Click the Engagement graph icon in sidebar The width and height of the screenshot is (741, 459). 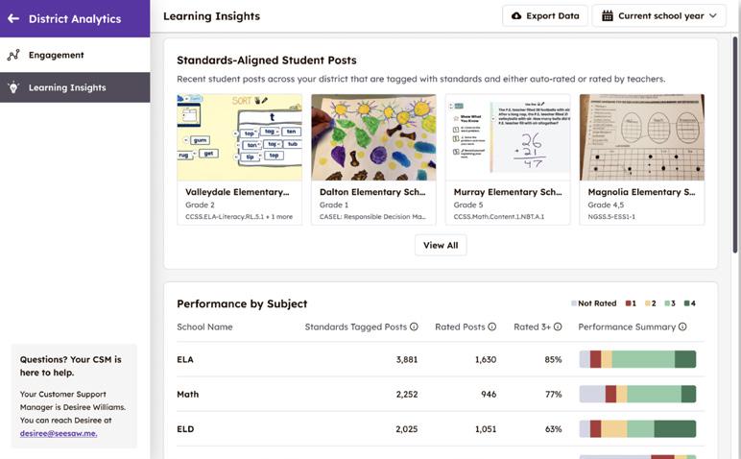13,55
